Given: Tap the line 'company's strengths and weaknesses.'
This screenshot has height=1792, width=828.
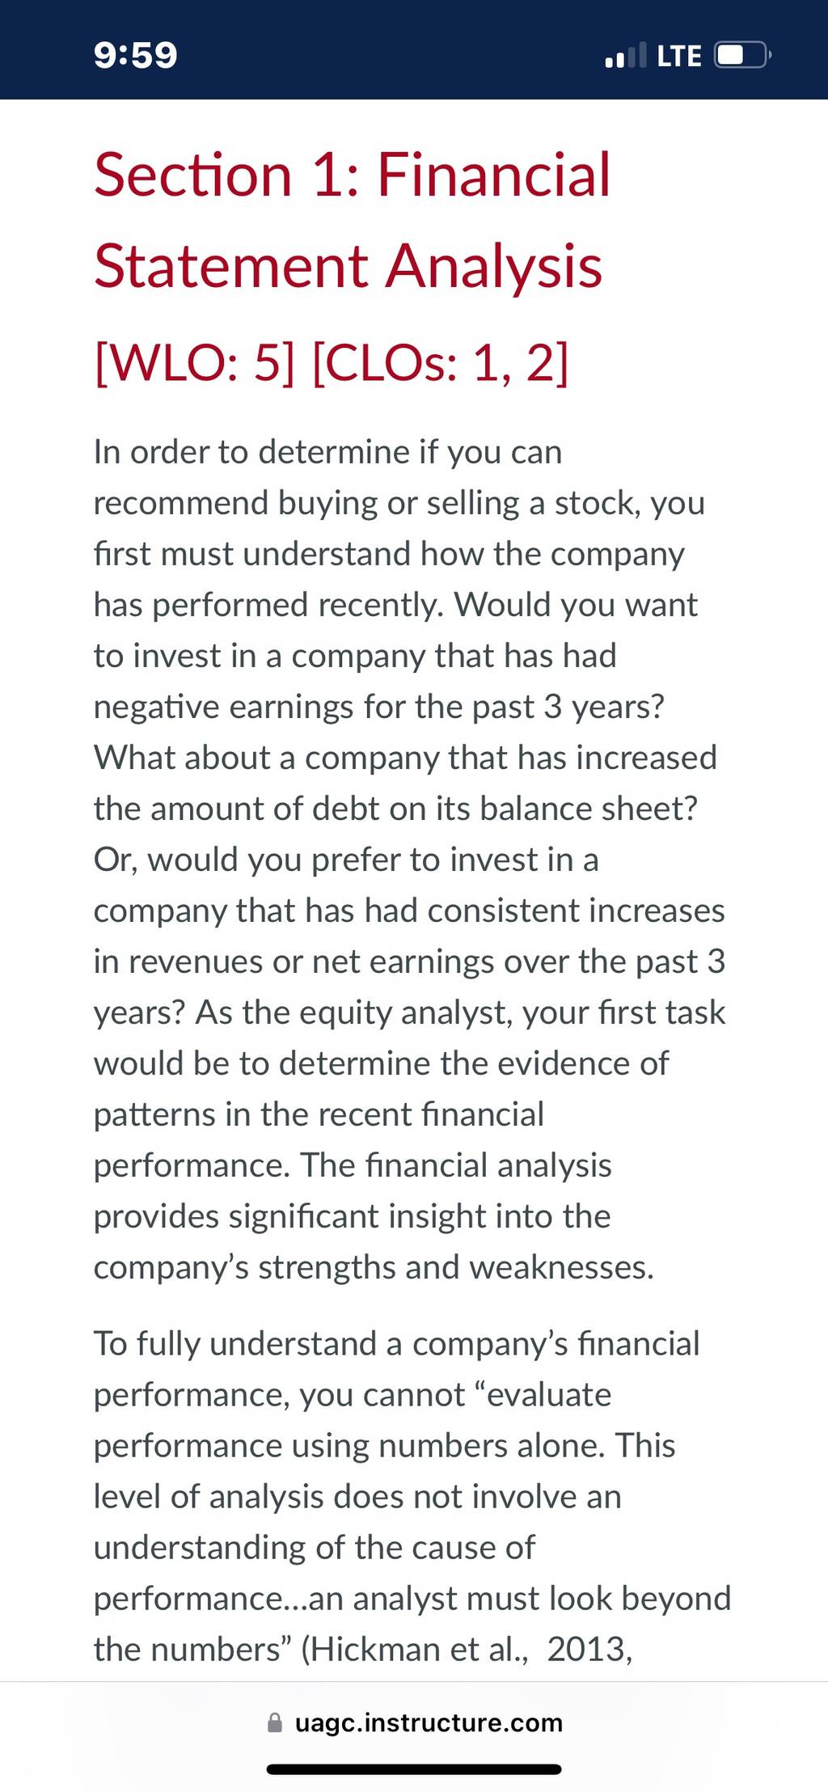Looking at the screenshot, I should click(x=374, y=1267).
